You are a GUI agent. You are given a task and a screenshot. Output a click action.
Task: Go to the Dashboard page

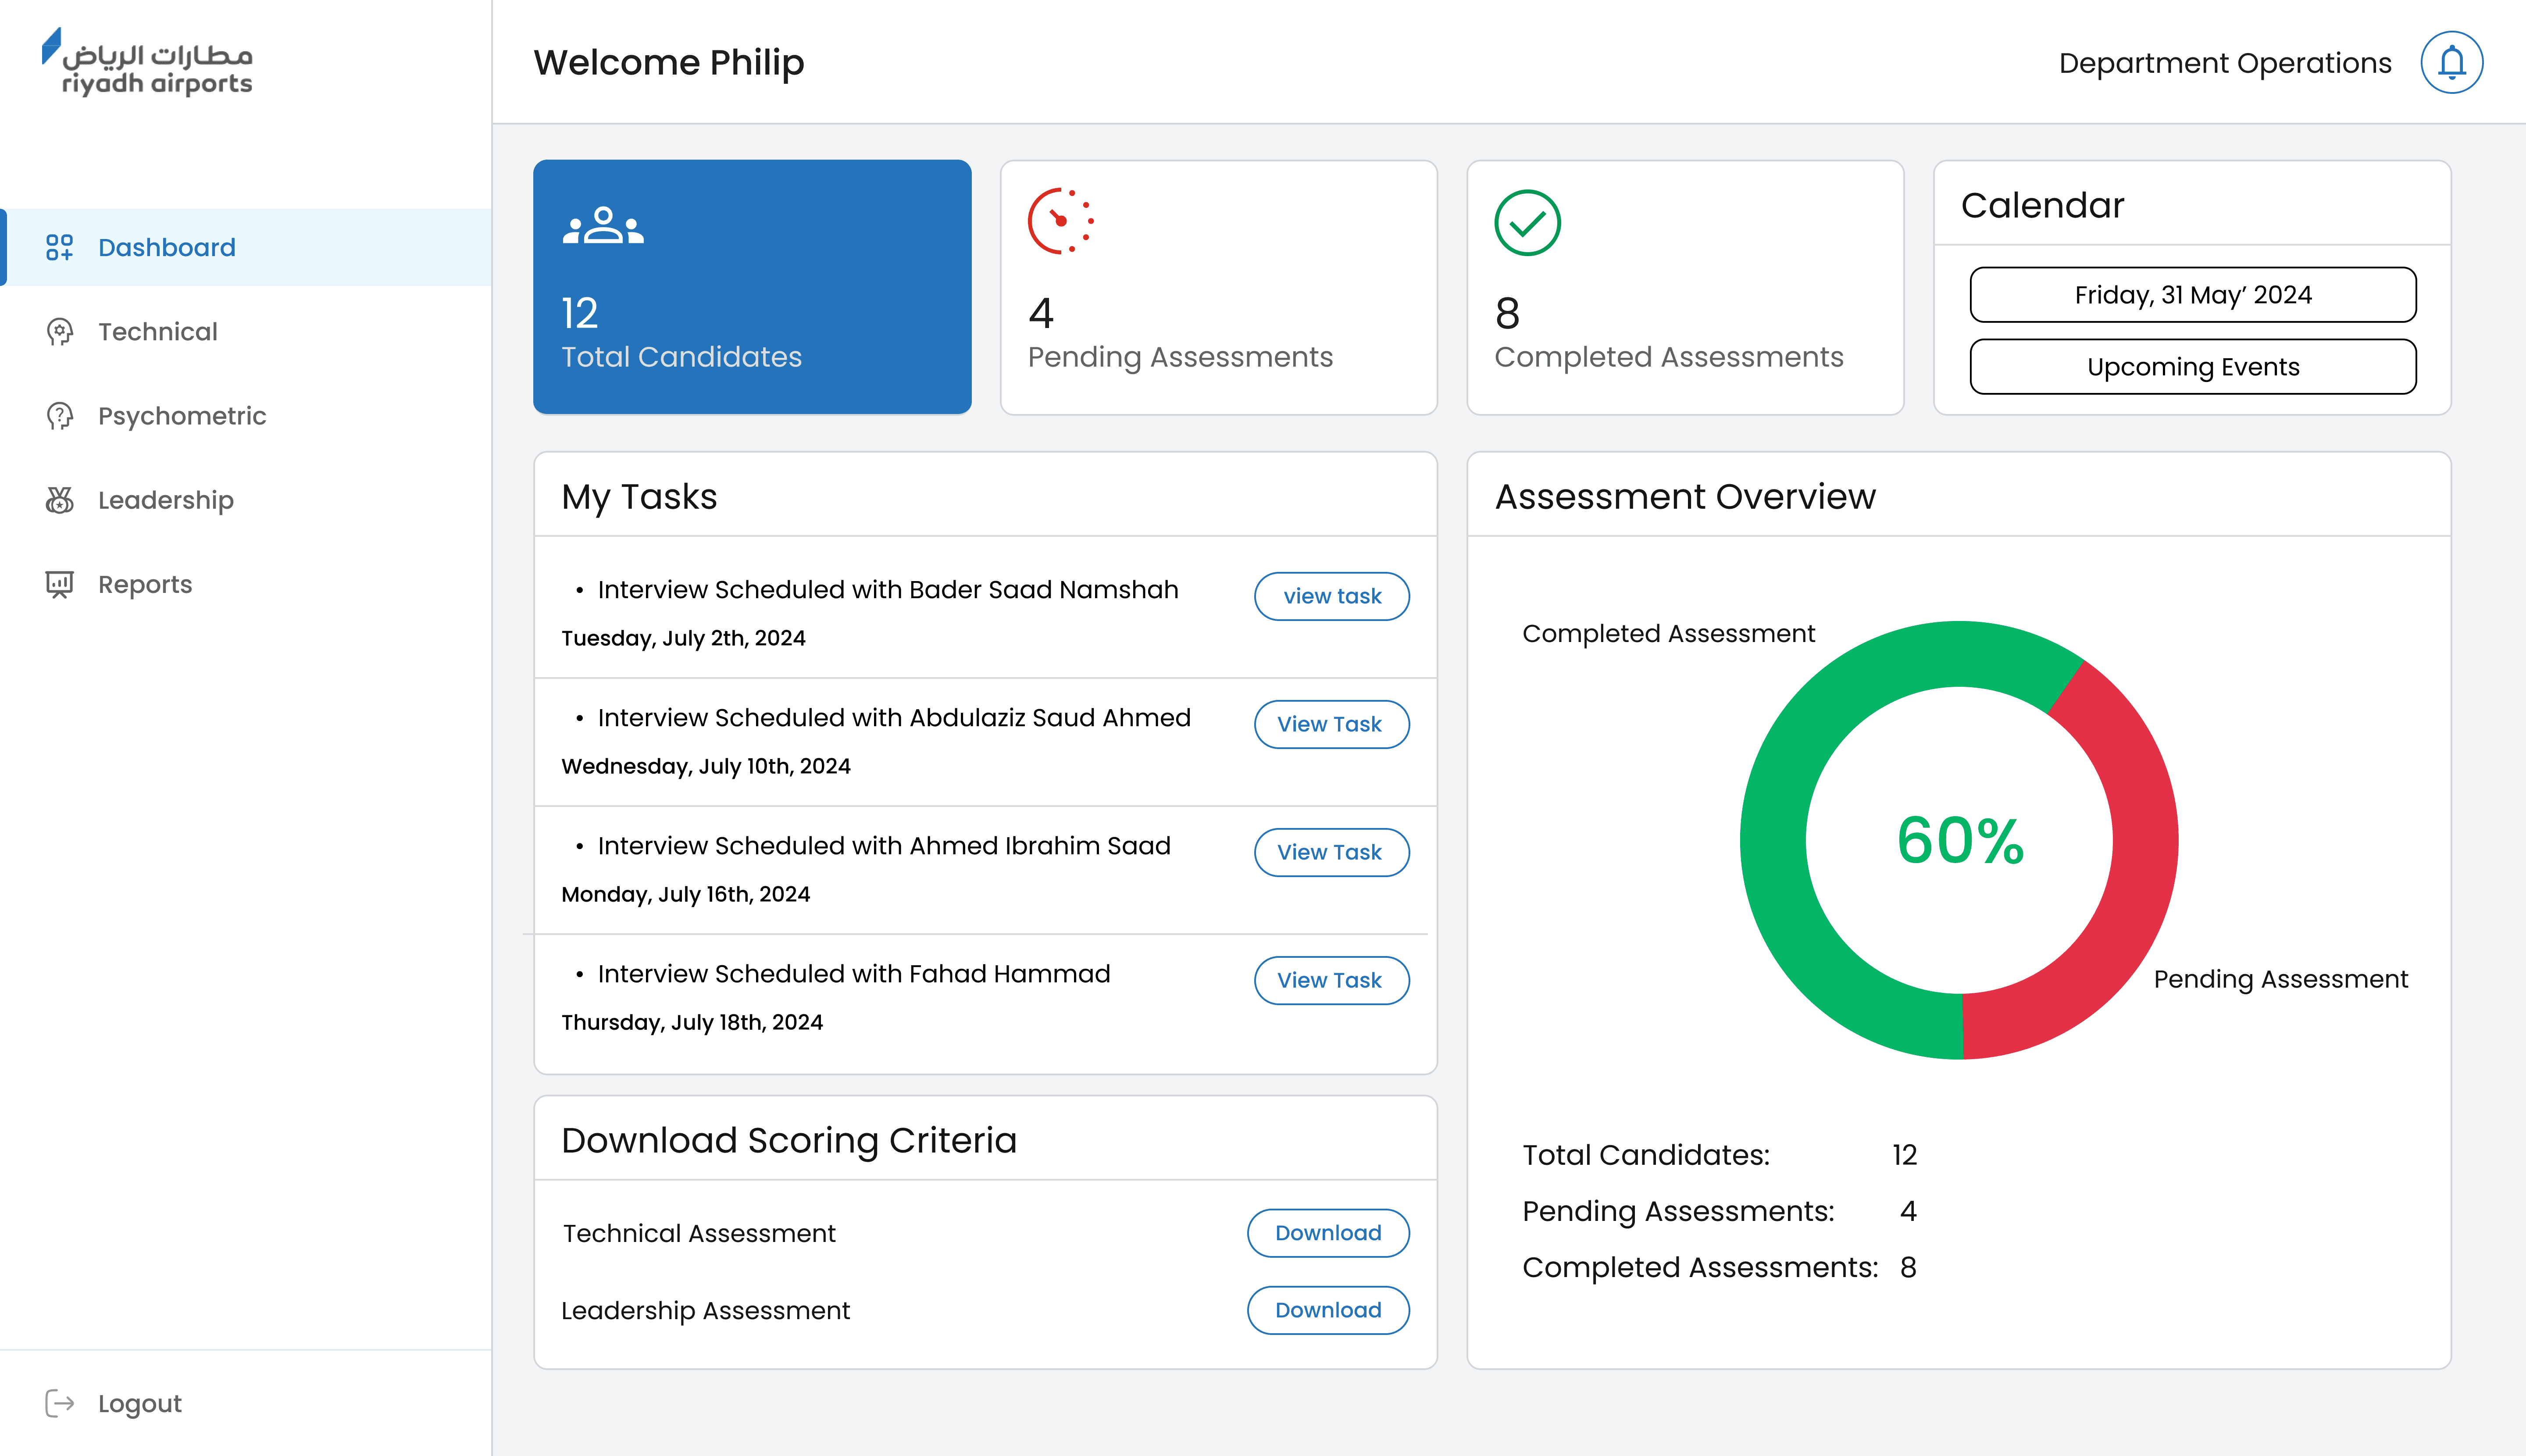[x=246, y=247]
